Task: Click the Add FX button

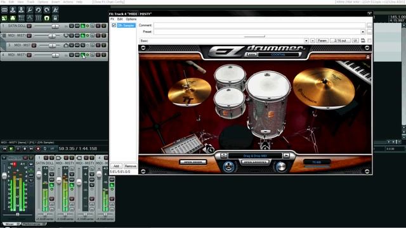Action: [x=116, y=166]
